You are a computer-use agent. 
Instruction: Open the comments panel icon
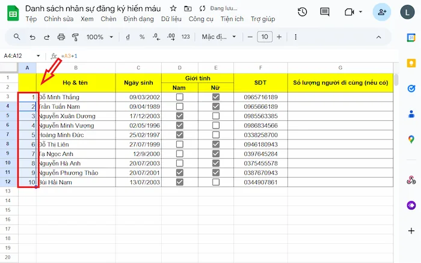[x=325, y=12]
